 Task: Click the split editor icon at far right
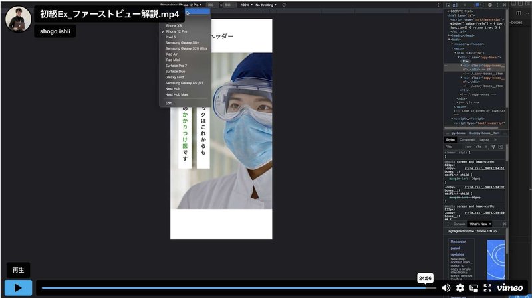point(519,13)
